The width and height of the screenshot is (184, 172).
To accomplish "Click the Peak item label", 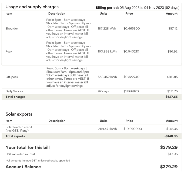I will (x=10, y=51).
